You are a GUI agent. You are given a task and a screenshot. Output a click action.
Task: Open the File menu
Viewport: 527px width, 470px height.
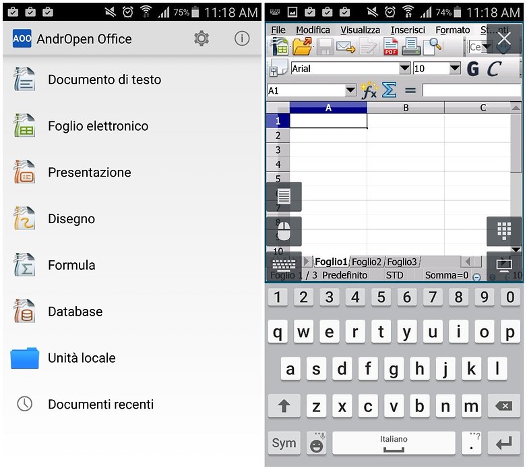click(278, 30)
